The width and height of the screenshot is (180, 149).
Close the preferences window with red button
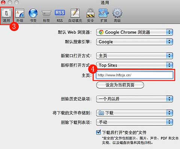point(3,2)
